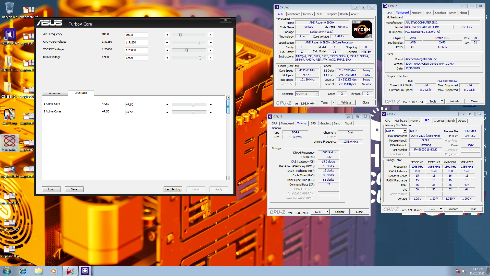Viewport: 490px width, 276px height.
Task: Open the Recycle Bin desktop icon
Action: click(9, 10)
